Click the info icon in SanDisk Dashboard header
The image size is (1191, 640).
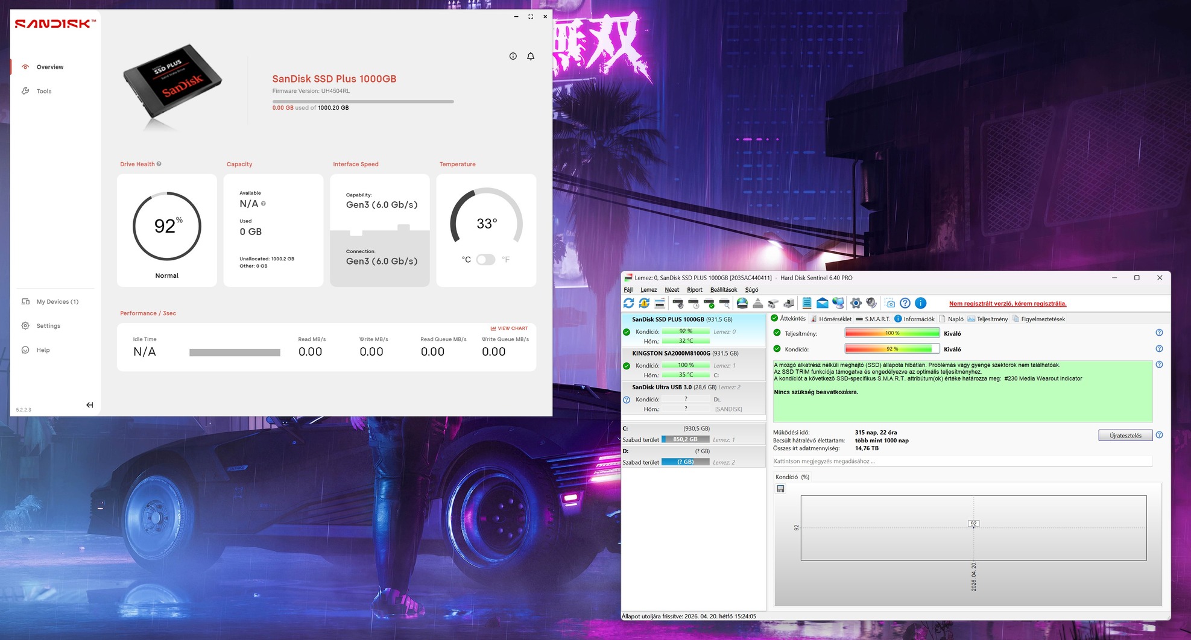click(x=513, y=56)
